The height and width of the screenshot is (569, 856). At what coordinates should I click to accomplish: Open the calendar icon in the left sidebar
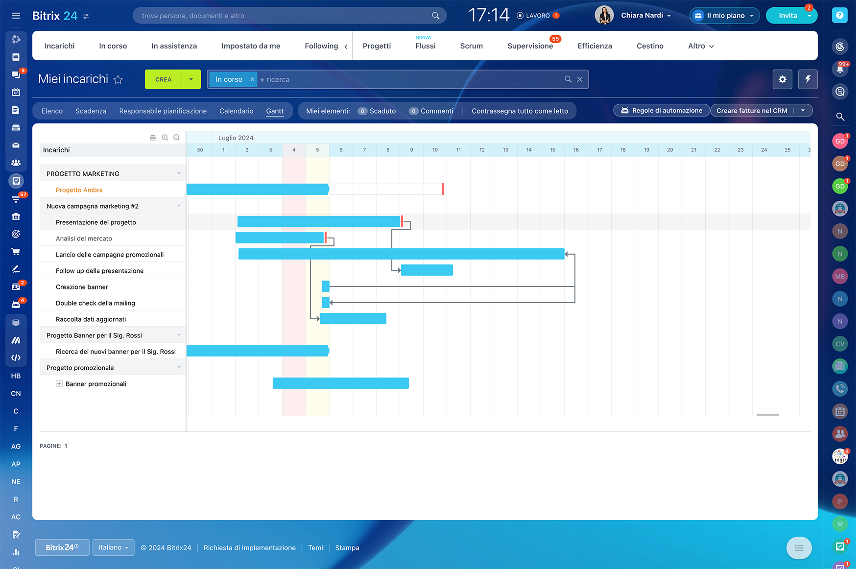point(16,92)
